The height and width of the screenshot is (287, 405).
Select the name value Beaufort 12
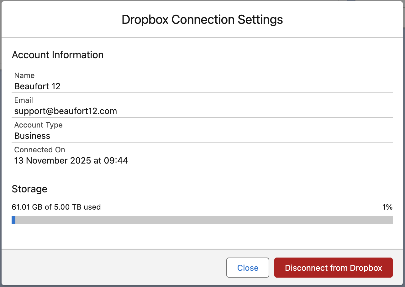tap(37, 86)
